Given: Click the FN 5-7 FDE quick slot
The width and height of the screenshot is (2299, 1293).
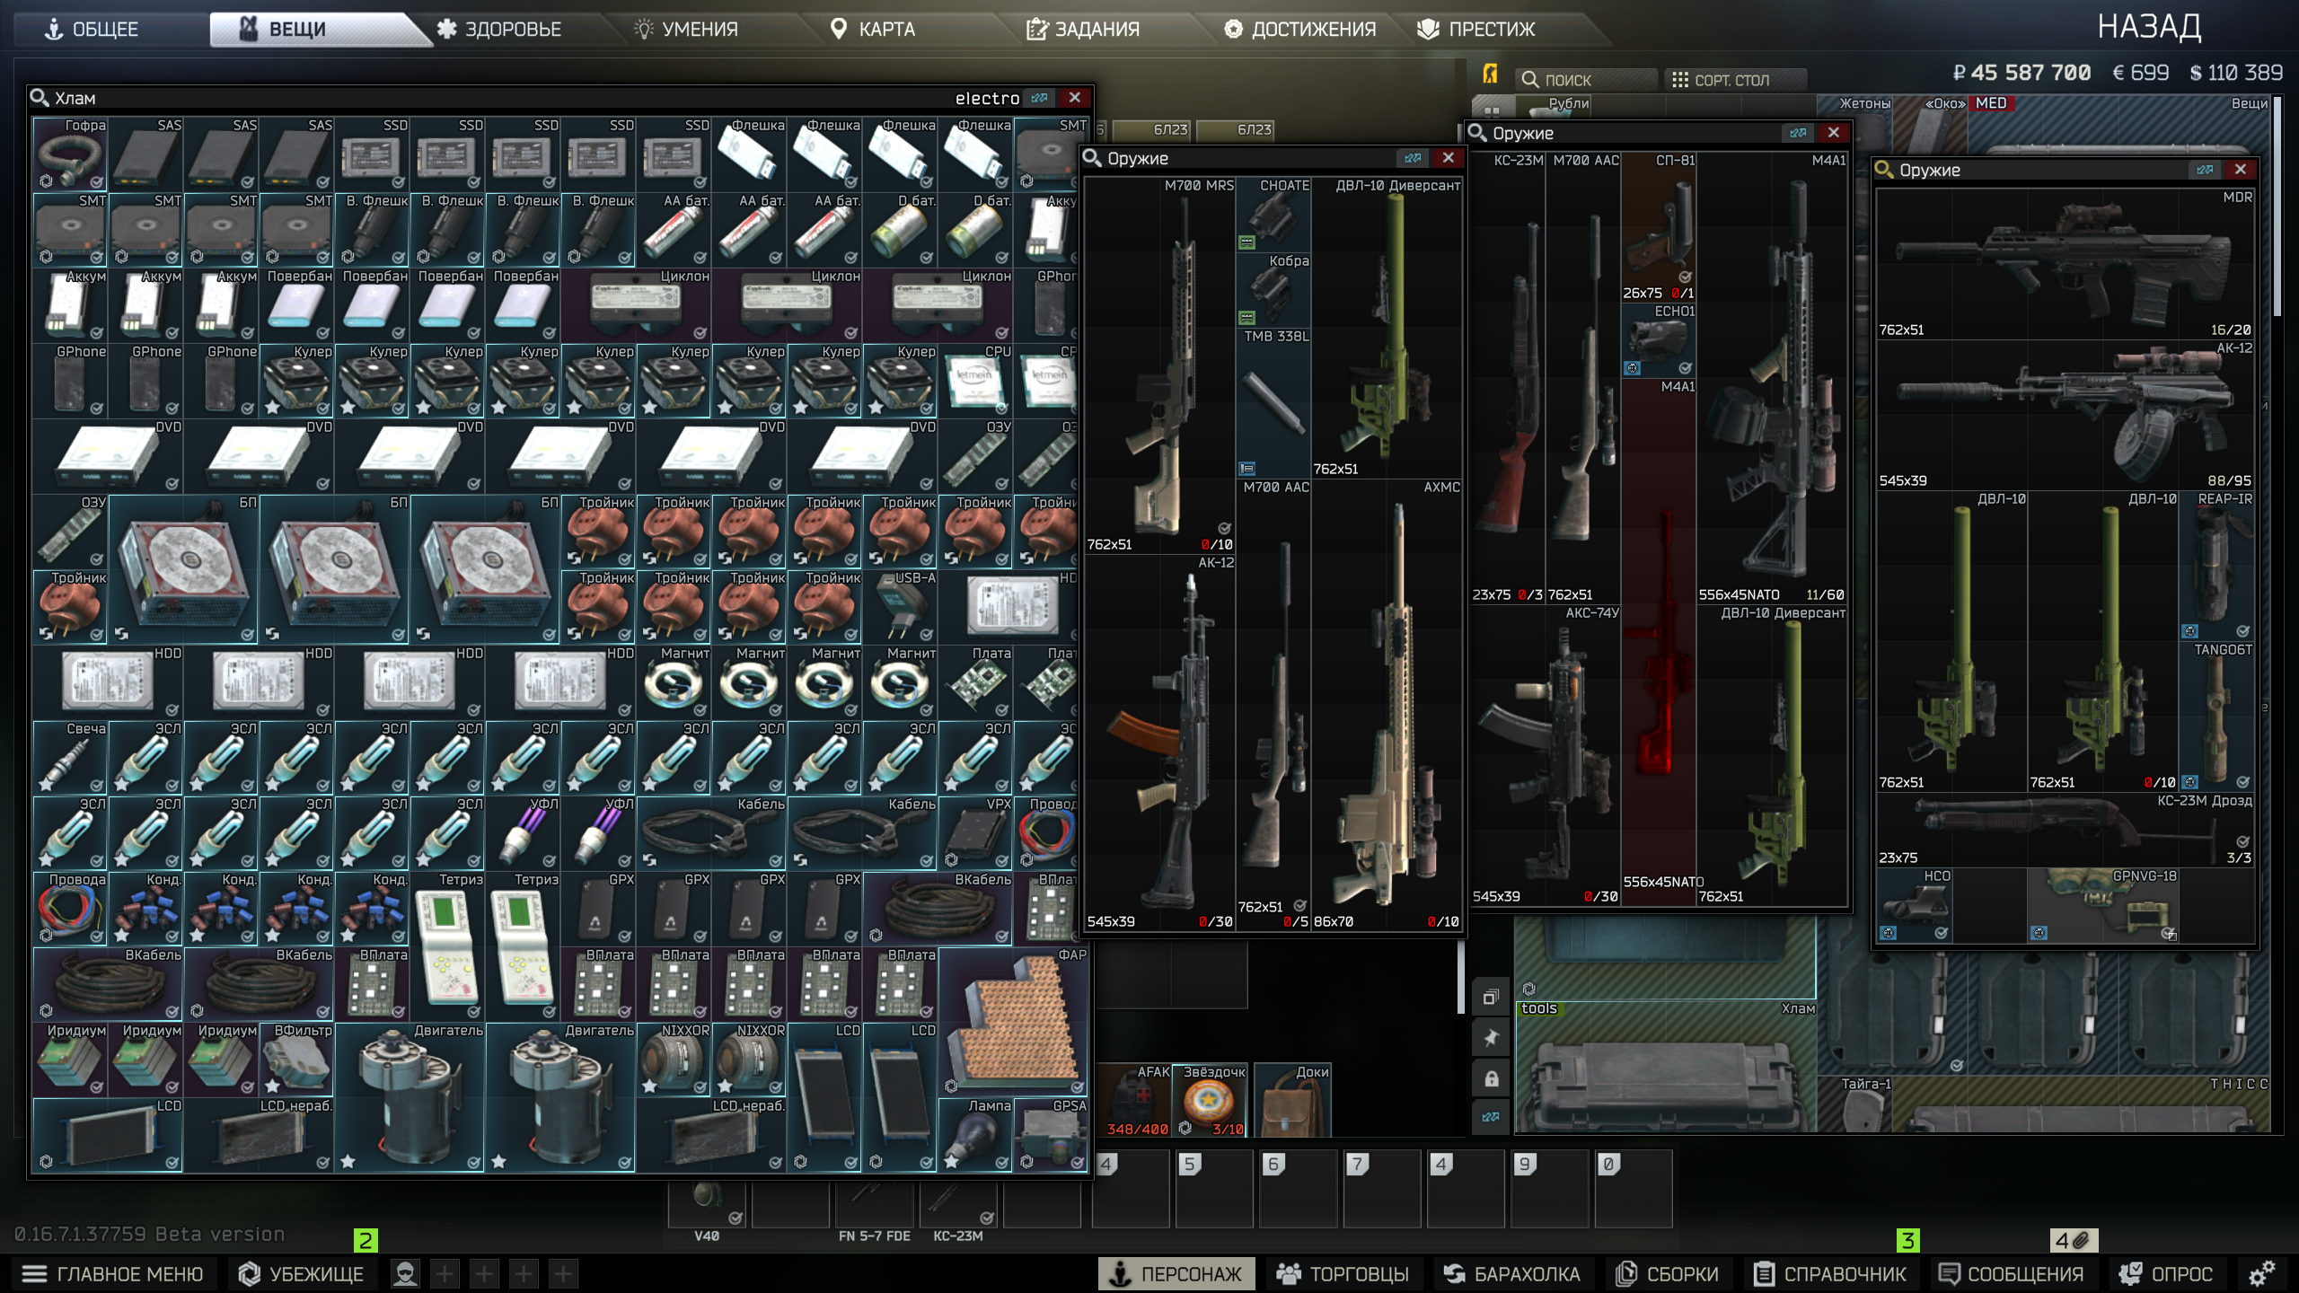Looking at the screenshot, I should click(x=874, y=1205).
